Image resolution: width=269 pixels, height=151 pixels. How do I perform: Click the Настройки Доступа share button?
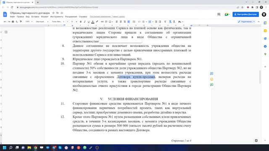245,14
